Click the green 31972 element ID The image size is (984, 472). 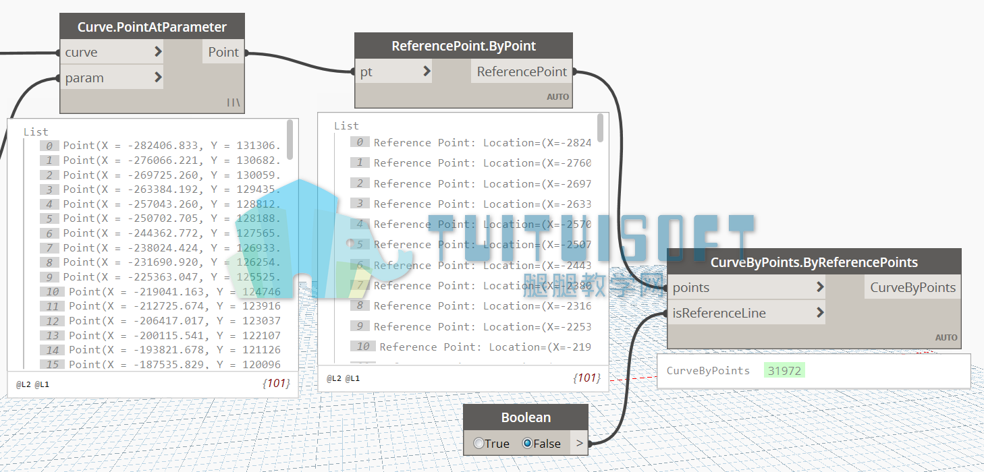pos(785,370)
